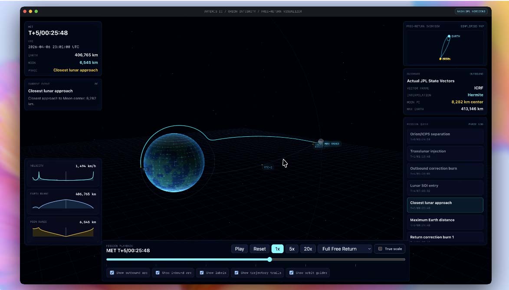Reset the mission playback
The width and height of the screenshot is (509, 290).
259,249
